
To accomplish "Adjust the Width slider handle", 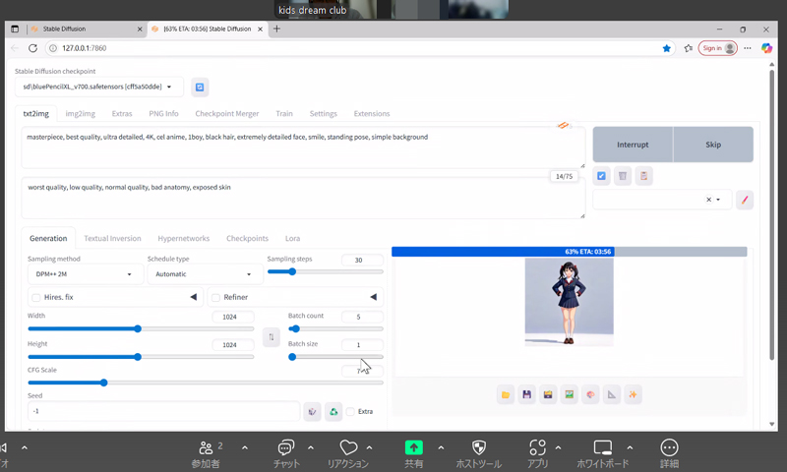I will 138,329.
